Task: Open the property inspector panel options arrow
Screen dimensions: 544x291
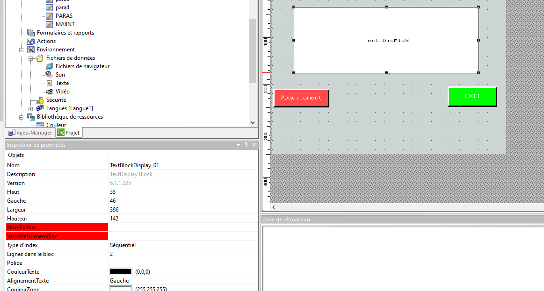Action: 239,145
